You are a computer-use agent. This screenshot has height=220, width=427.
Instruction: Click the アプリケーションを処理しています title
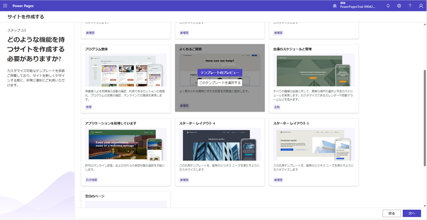pos(110,123)
